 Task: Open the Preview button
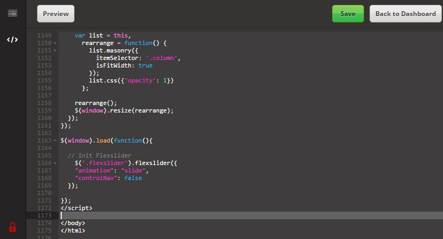pyautogui.click(x=56, y=14)
